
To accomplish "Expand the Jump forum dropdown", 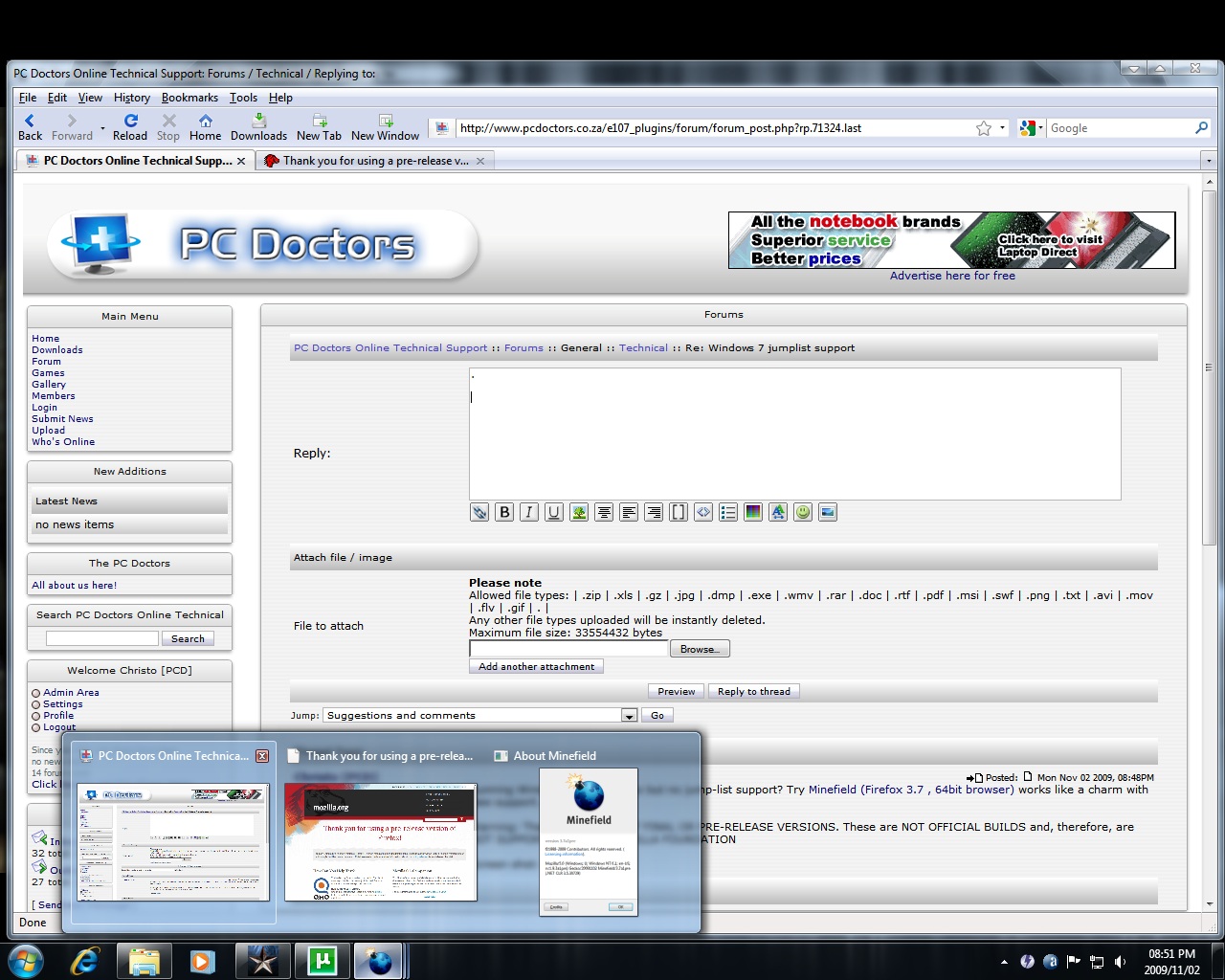I will (x=629, y=716).
